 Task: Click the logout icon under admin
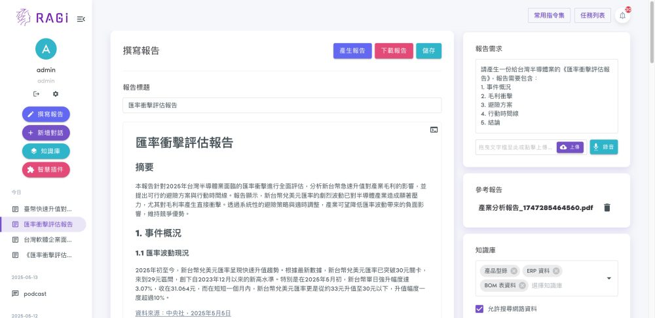[37, 94]
